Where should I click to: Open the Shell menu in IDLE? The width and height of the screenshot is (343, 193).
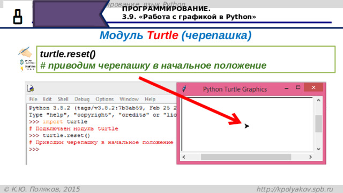pos(63,99)
